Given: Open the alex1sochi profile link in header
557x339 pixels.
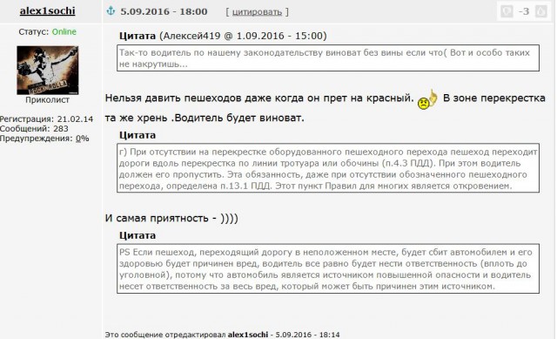Looking at the screenshot, I should coord(47,10).
